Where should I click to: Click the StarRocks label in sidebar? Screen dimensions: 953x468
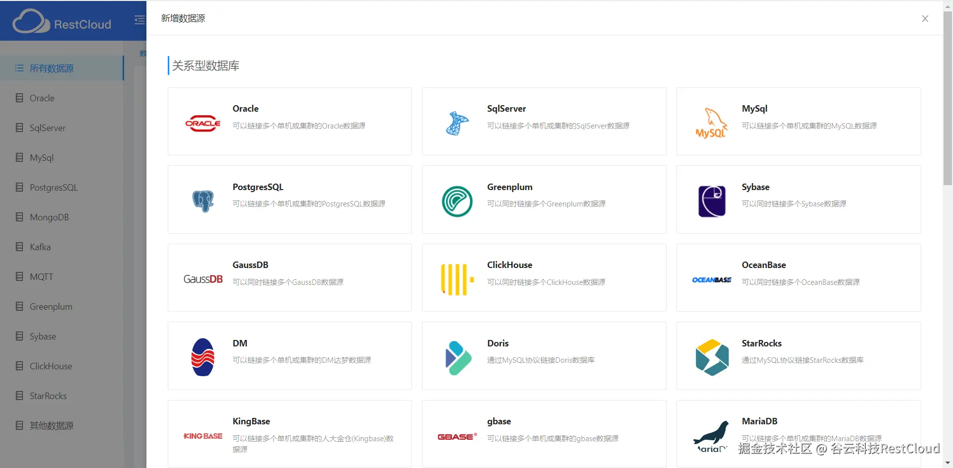pyautogui.click(x=48, y=396)
